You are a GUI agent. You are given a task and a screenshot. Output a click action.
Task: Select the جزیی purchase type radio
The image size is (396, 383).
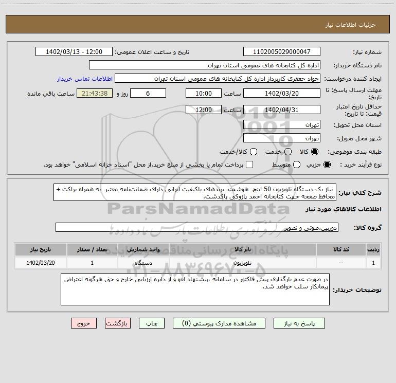pos(327,165)
